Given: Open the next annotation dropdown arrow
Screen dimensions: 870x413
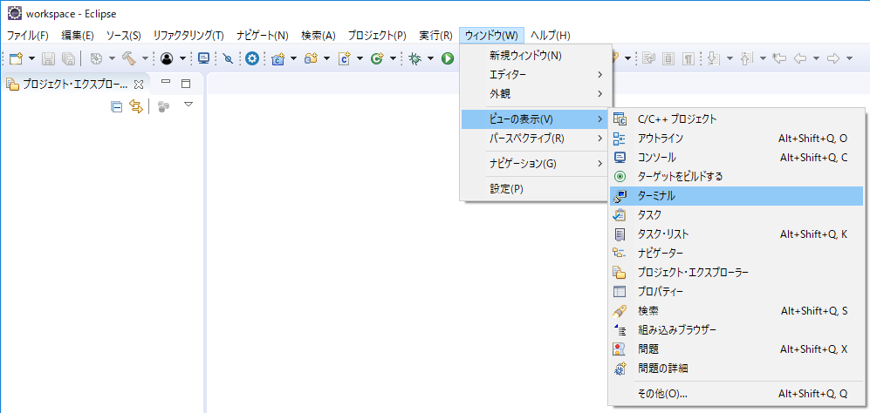Looking at the screenshot, I should (730, 58).
